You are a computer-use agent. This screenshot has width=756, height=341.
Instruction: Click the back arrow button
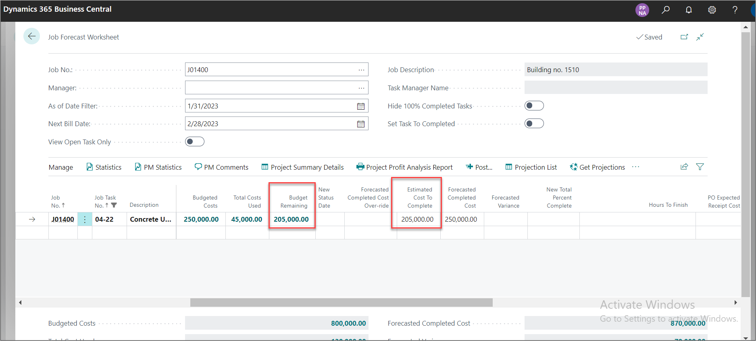pos(31,36)
